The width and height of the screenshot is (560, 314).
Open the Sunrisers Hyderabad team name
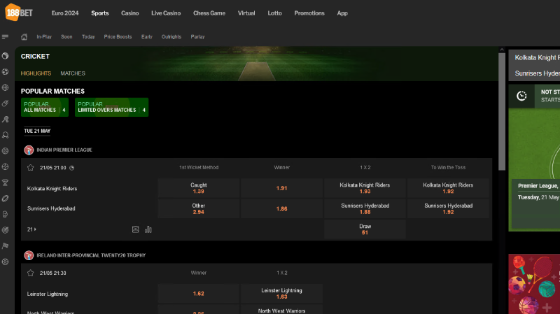[51, 208]
